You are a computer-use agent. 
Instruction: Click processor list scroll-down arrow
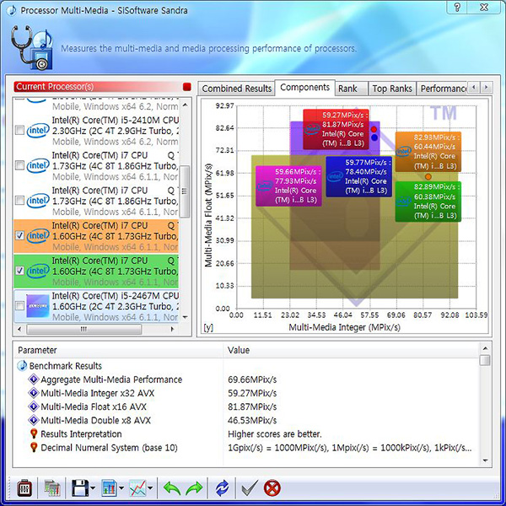click(185, 317)
